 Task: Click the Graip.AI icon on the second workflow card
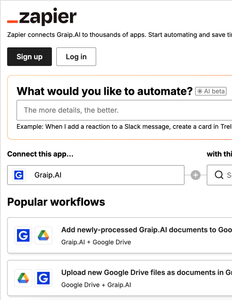[43, 278]
